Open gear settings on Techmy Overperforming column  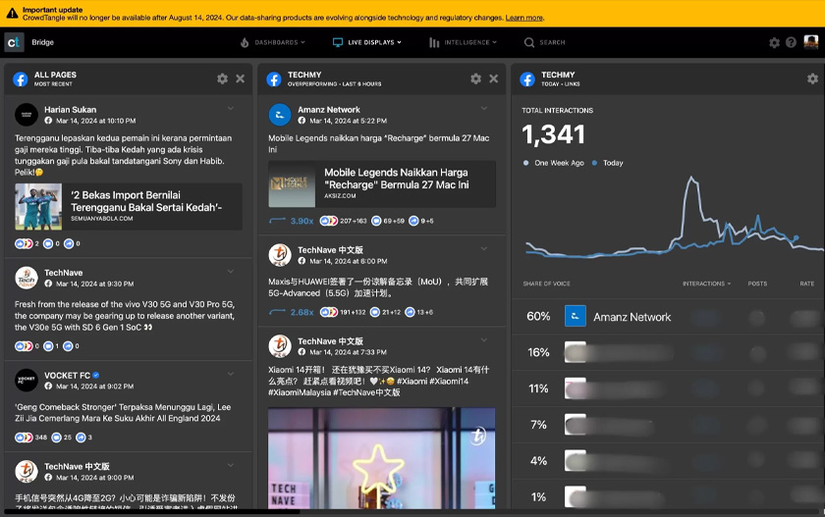click(475, 78)
